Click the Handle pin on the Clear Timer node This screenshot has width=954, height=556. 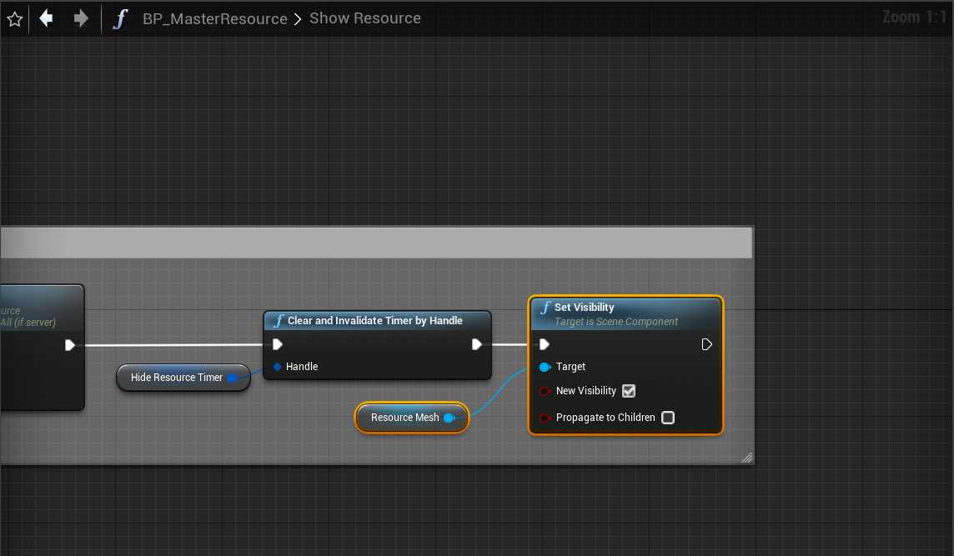tap(278, 367)
